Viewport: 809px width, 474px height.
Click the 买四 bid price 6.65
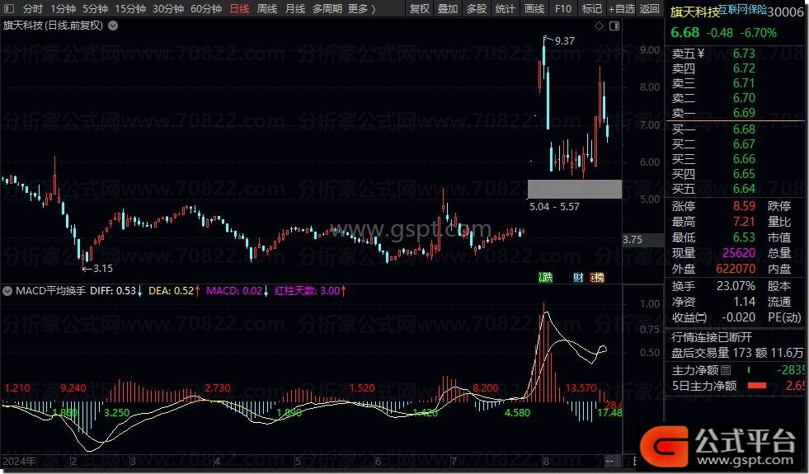point(744,174)
